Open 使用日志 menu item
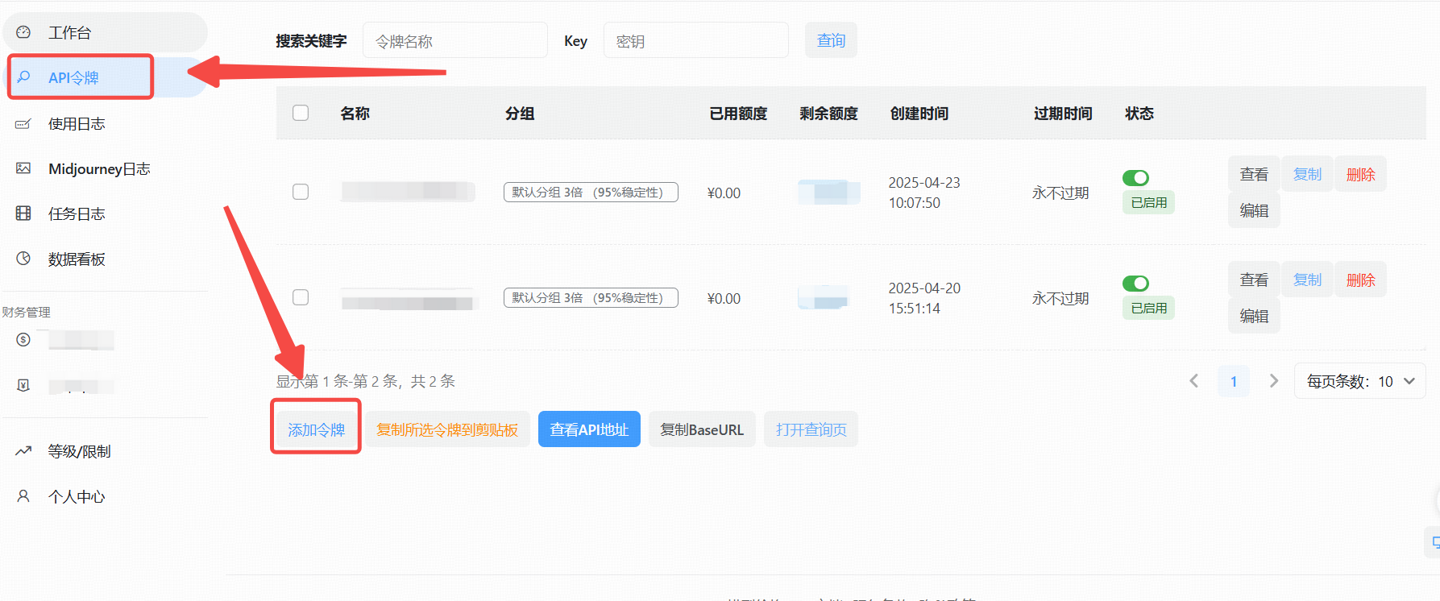The width and height of the screenshot is (1440, 601). point(106,123)
